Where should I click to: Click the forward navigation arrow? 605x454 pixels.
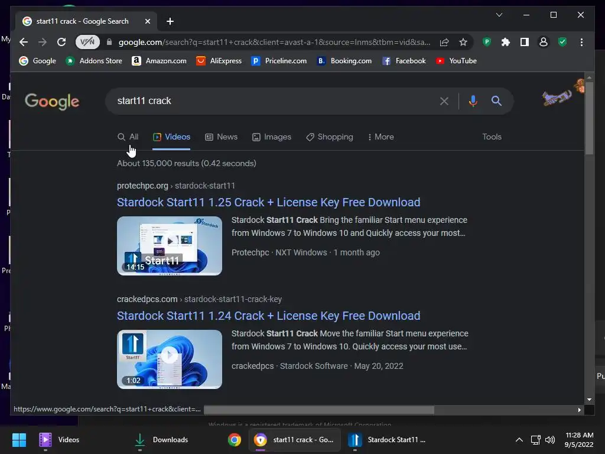(x=43, y=42)
